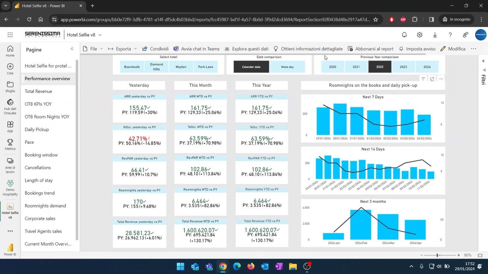Switch to the Cancellations page
Image resolution: width=488 pixels, height=274 pixels.
pyautogui.click(x=38, y=168)
